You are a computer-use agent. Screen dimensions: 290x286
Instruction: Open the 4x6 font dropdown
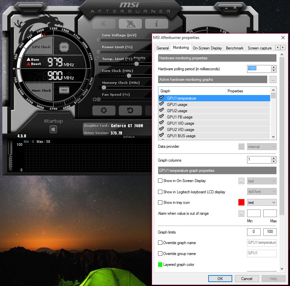point(262,192)
